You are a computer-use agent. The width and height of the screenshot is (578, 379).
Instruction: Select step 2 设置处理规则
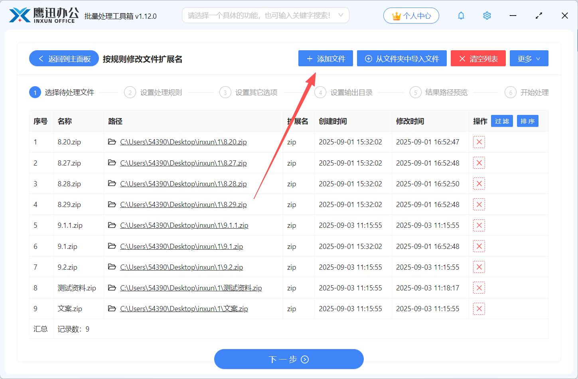(x=153, y=93)
